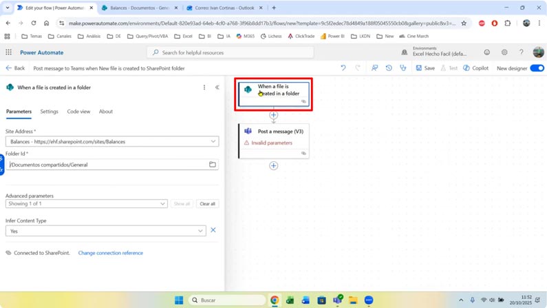The image size is (547, 308).
Task: Expand the Site Address dropdown
Action: (x=213, y=141)
